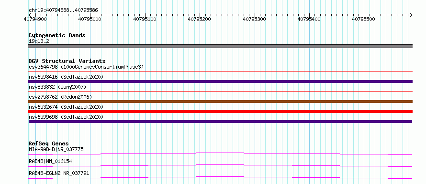
Task: Click ruler position 40795000
Action: (90, 19)
